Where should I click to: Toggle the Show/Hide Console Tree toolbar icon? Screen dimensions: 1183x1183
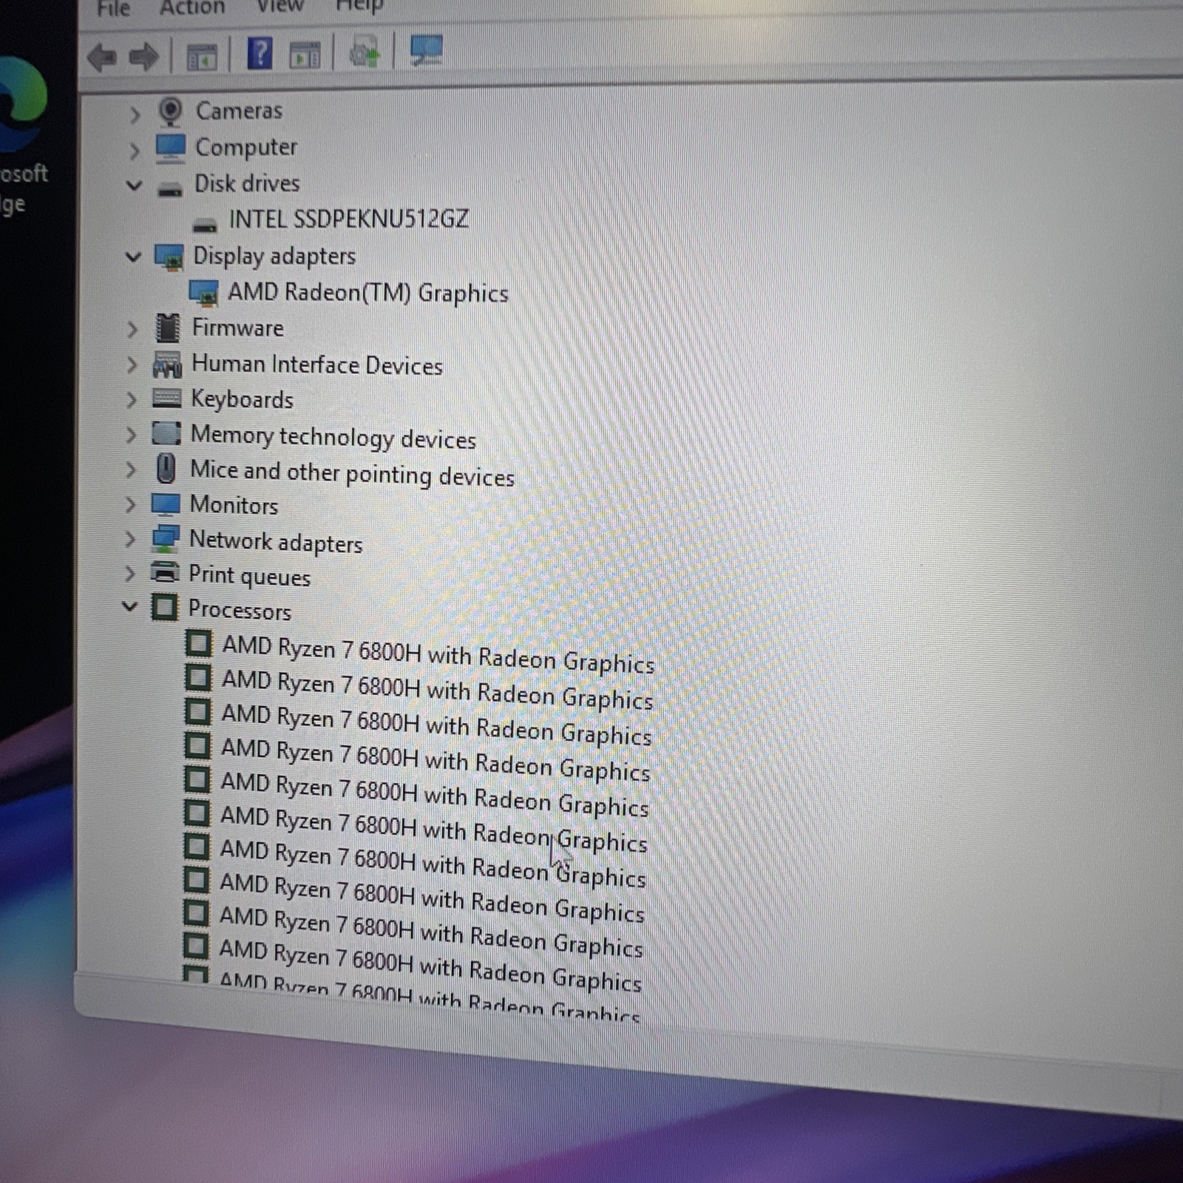coord(201,56)
